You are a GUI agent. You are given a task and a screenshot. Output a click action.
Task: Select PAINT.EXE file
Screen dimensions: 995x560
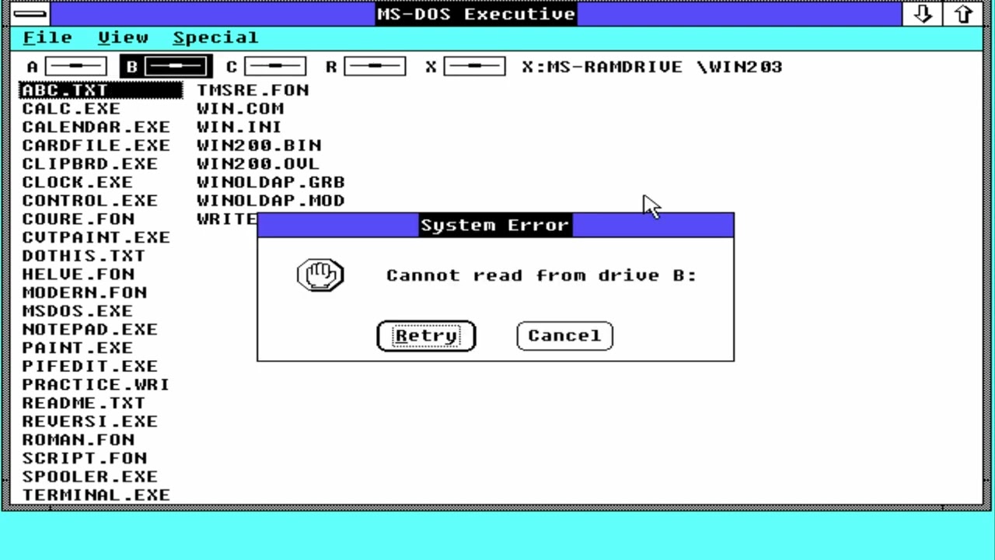point(77,348)
